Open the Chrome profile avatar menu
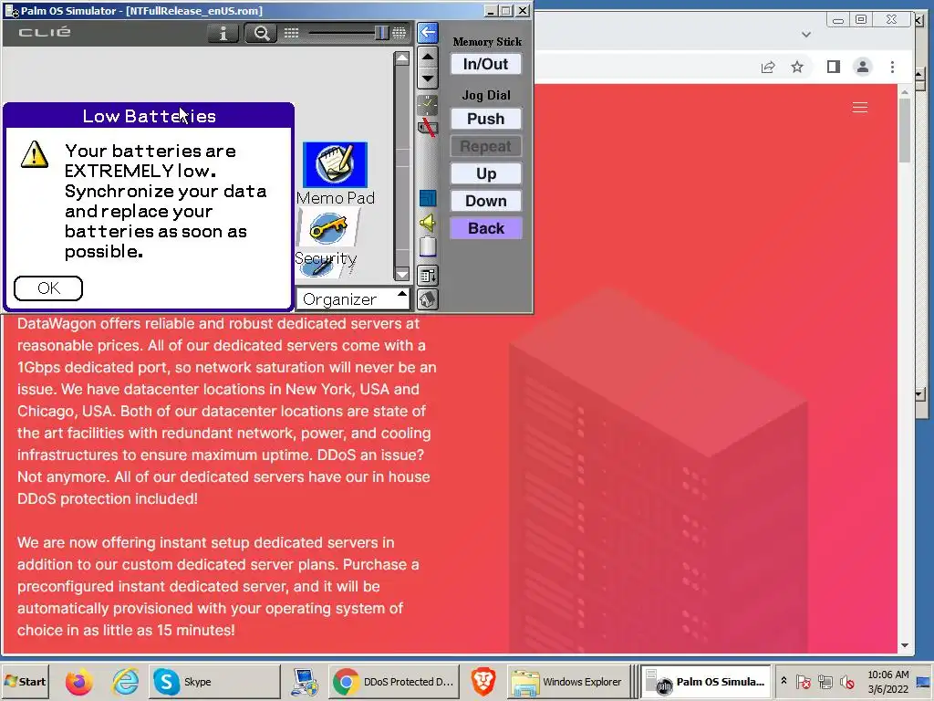The image size is (934, 701). tap(862, 67)
